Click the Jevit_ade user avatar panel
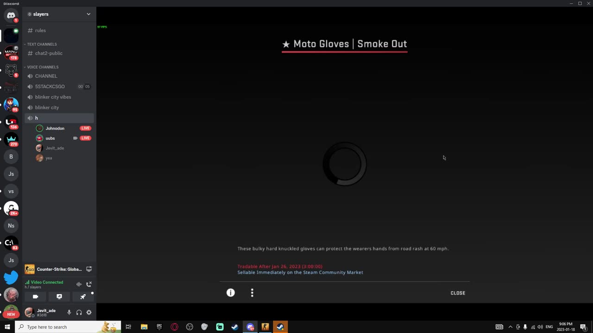The height and width of the screenshot is (333, 593). click(41, 313)
